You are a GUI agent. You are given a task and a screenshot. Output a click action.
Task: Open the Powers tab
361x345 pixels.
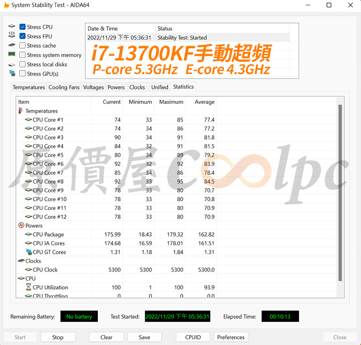point(116,87)
